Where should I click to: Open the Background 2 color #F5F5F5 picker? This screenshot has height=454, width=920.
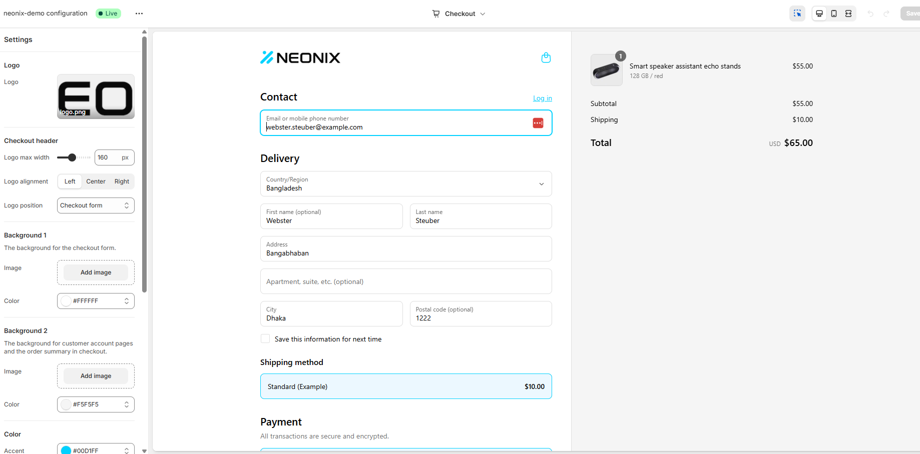click(96, 404)
